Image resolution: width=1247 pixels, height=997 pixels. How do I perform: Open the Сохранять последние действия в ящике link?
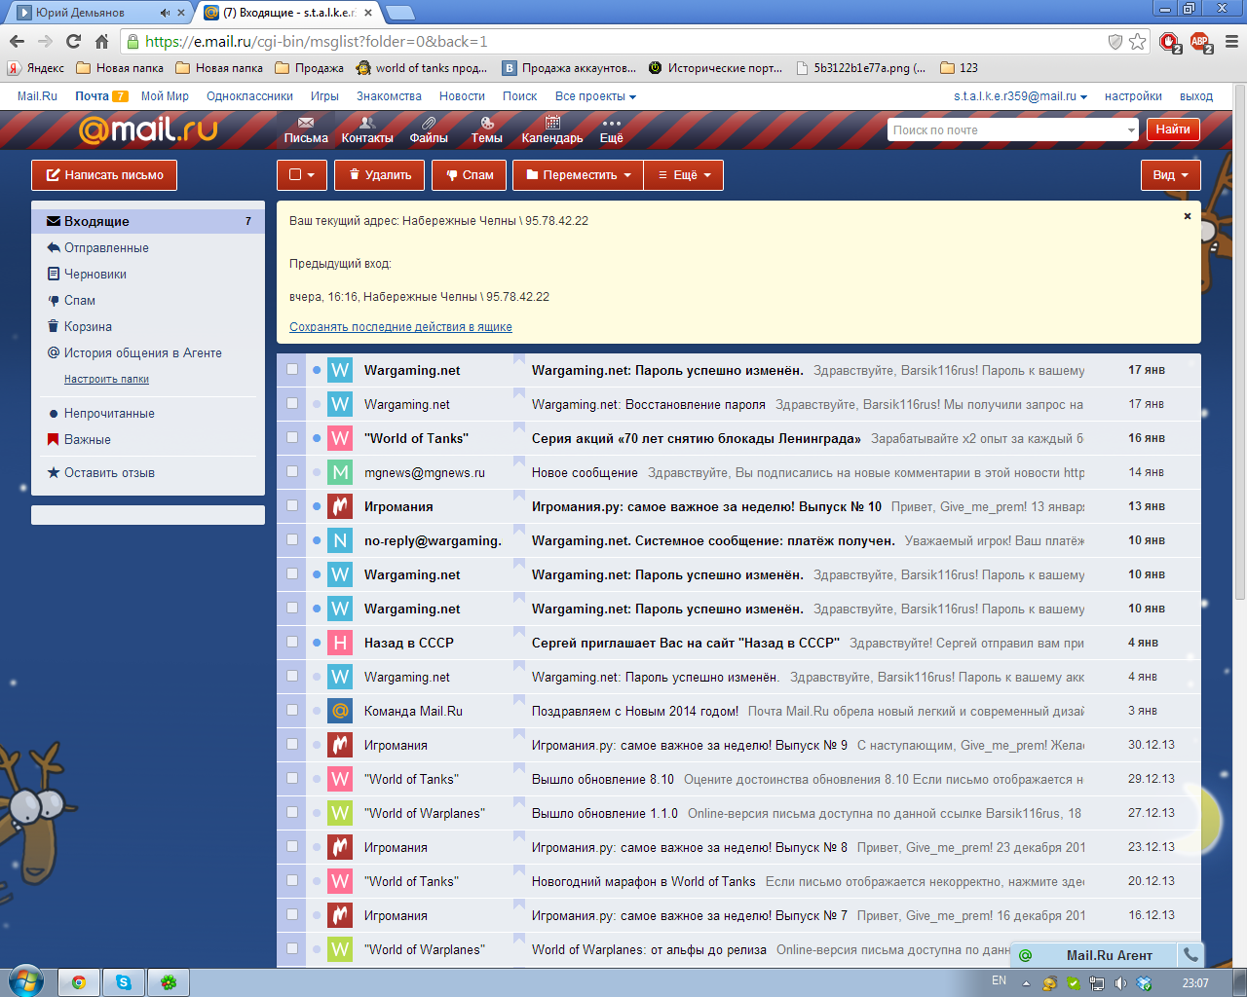(400, 327)
